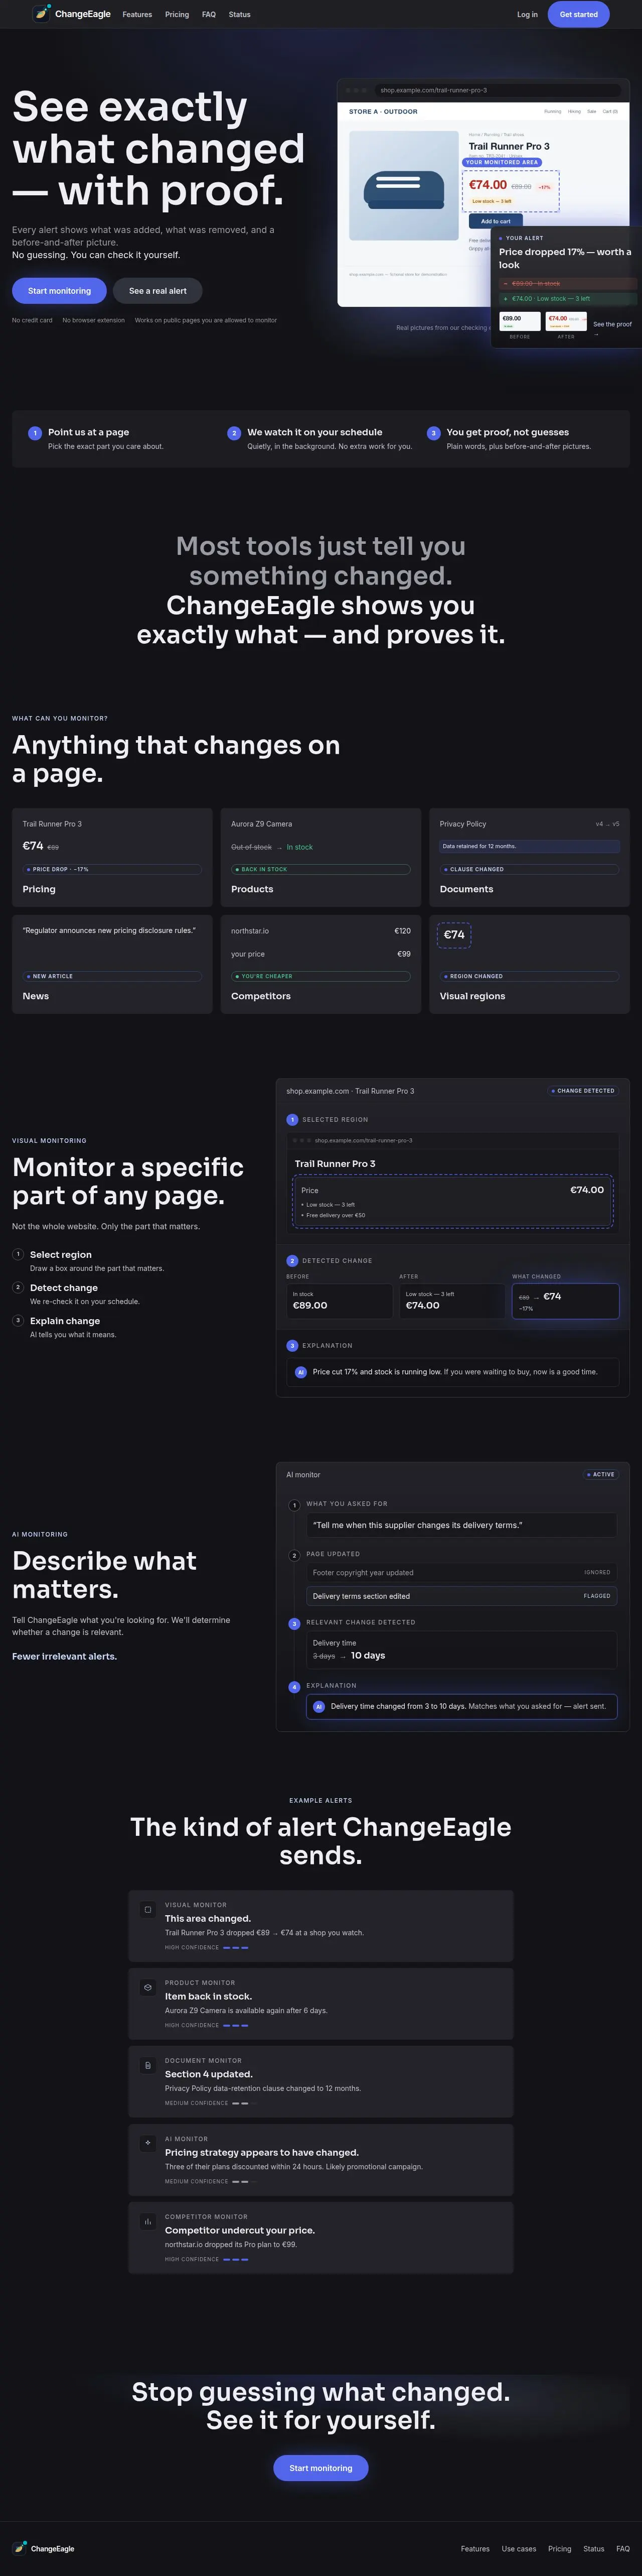
Task: Open Pricing in the top navigation
Action: pos(177,15)
